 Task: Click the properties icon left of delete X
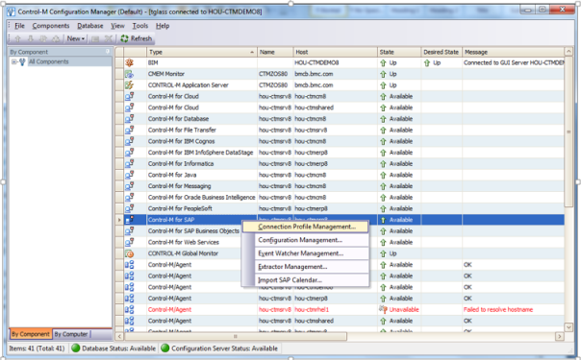click(x=95, y=38)
